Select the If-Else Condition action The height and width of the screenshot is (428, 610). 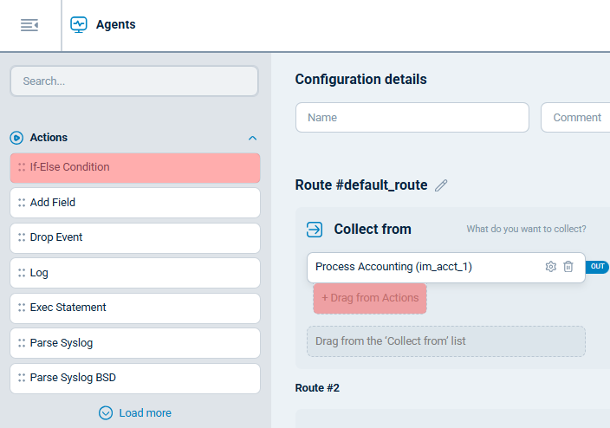[x=135, y=167]
